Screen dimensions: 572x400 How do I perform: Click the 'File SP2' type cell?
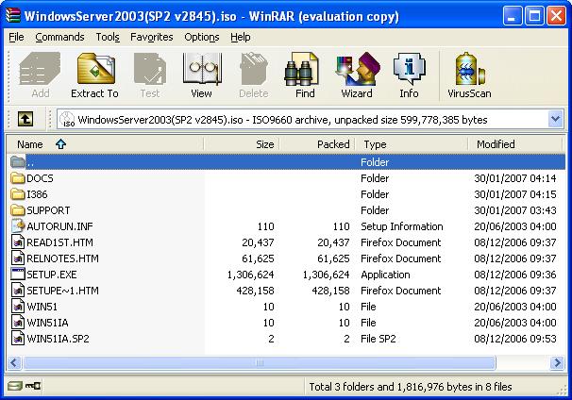pyautogui.click(x=379, y=339)
